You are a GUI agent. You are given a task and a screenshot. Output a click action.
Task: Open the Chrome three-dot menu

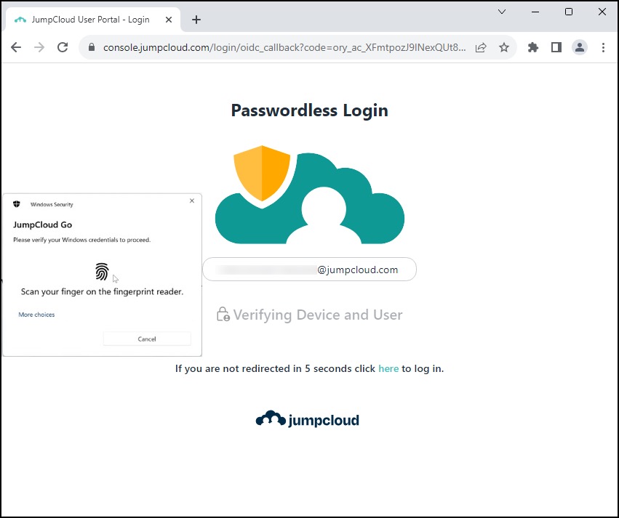coord(603,47)
